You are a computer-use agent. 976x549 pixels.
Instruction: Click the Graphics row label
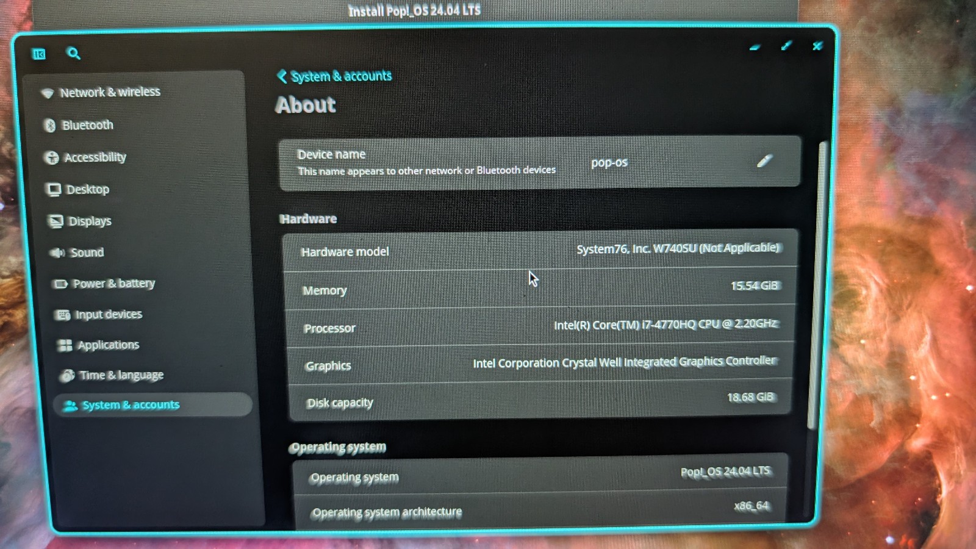[328, 365]
